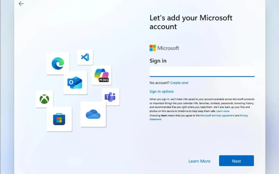
Task: Open the Microsoft 365 Copilot icon
Action: 101,74
